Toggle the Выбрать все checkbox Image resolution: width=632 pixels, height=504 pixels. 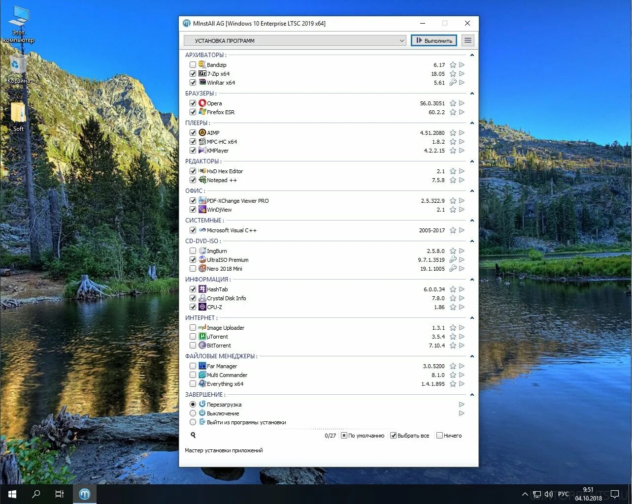[393, 436]
